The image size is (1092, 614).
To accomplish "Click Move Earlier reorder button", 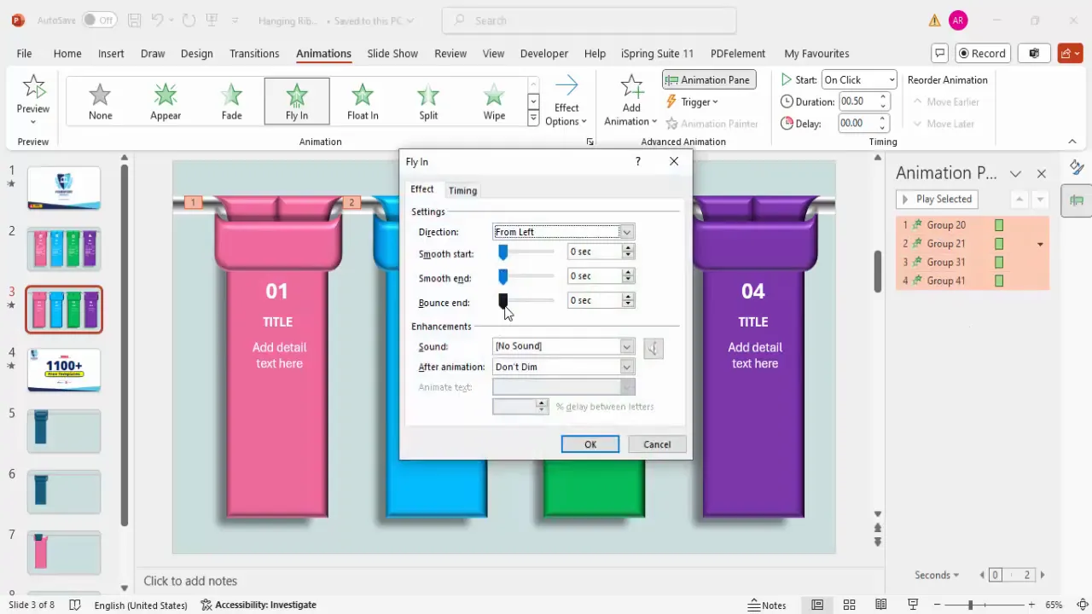I will (x=946, y=101).
